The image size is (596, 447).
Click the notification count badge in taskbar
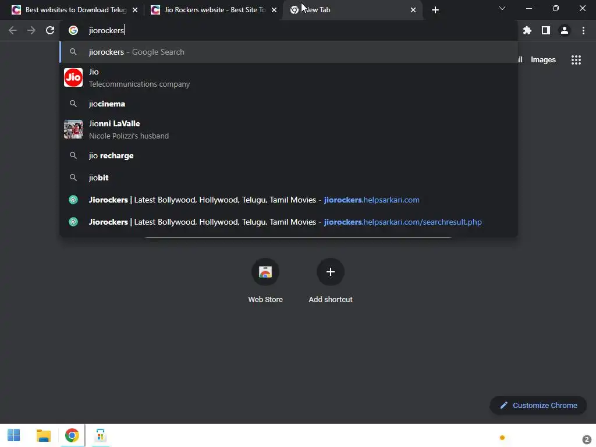coord(587,439)
